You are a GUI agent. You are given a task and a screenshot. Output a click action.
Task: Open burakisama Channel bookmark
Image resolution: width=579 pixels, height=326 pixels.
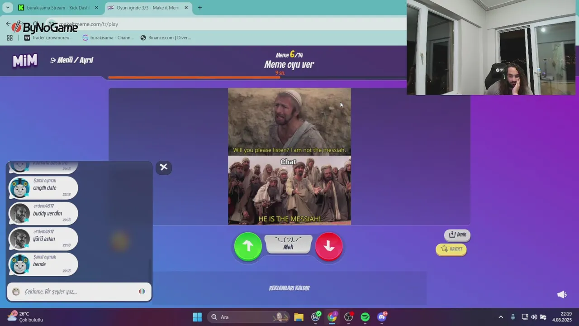click(108, 38)
